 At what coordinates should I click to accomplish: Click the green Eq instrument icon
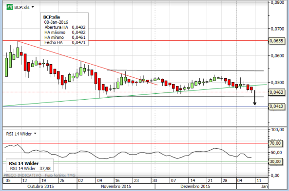(10, 7)
